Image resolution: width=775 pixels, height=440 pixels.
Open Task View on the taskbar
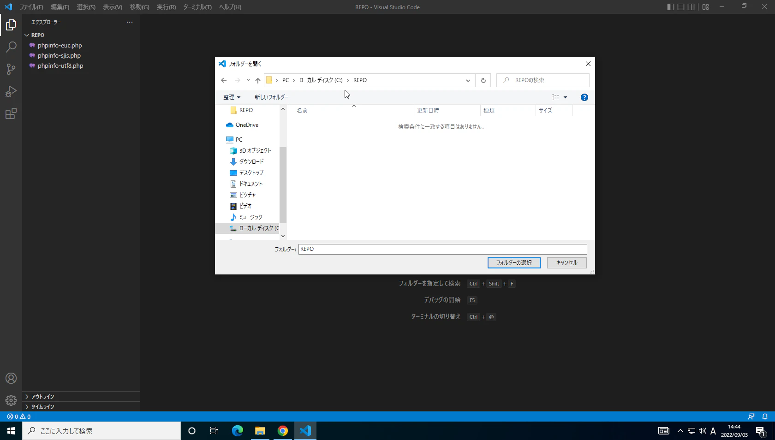[x=214, y=431]
